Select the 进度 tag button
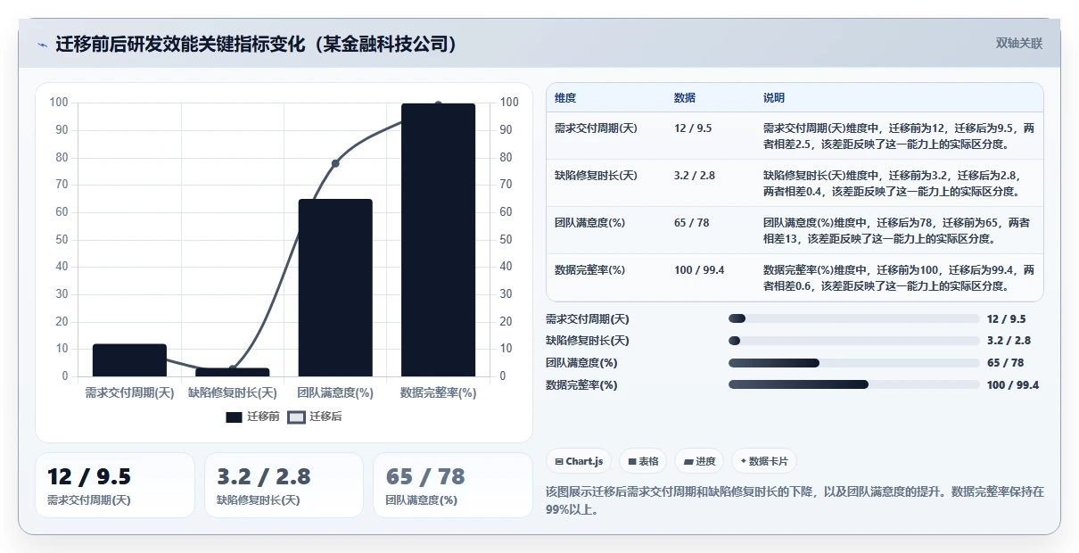Image resolution: width=1079 pixels, height=553 pixels. [x=699, y=461]
